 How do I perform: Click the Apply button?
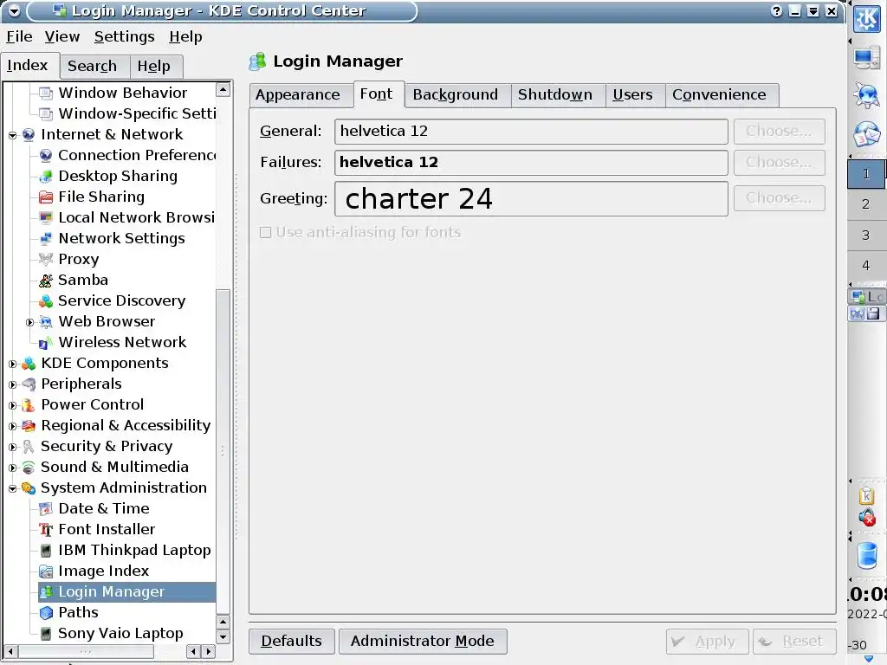pyautogui.click(x=707, y=642)
